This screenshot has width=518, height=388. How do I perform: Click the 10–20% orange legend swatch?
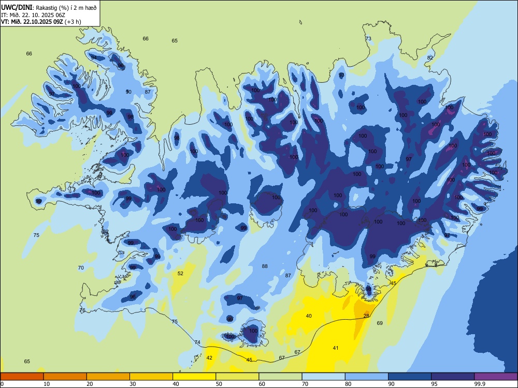[x=65, y=377]
